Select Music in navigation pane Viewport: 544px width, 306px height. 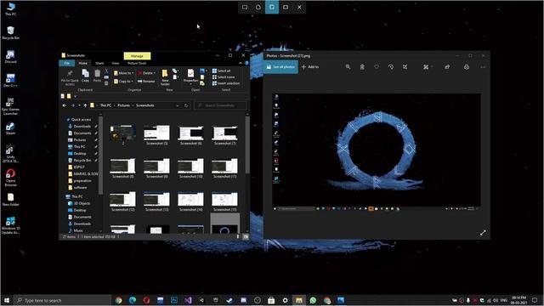click(x=78, y=230)
